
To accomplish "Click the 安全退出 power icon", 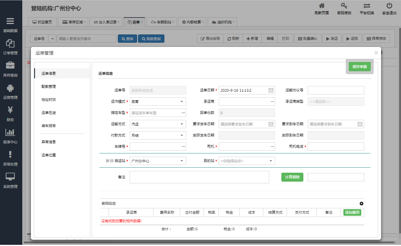I will (389, 6).
